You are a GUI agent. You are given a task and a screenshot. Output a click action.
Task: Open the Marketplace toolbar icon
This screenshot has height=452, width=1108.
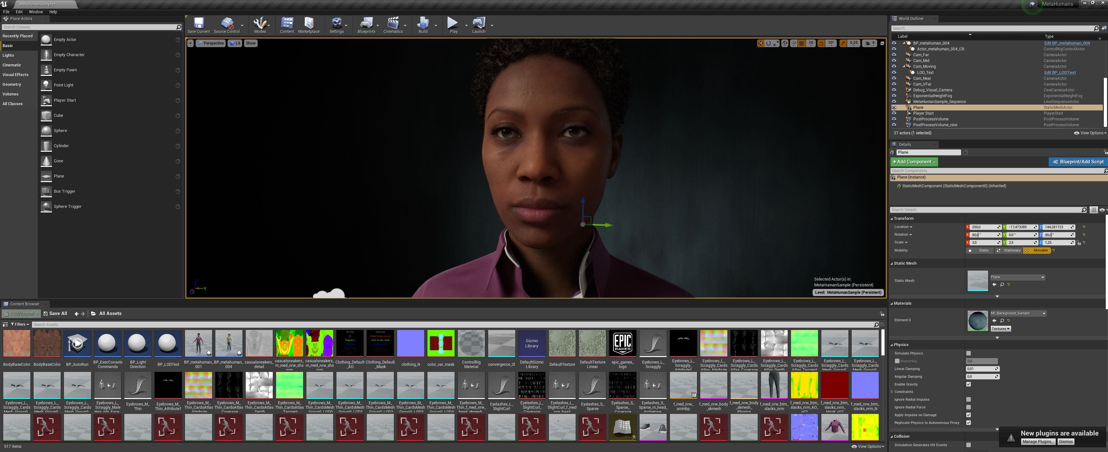click(308, 23)
